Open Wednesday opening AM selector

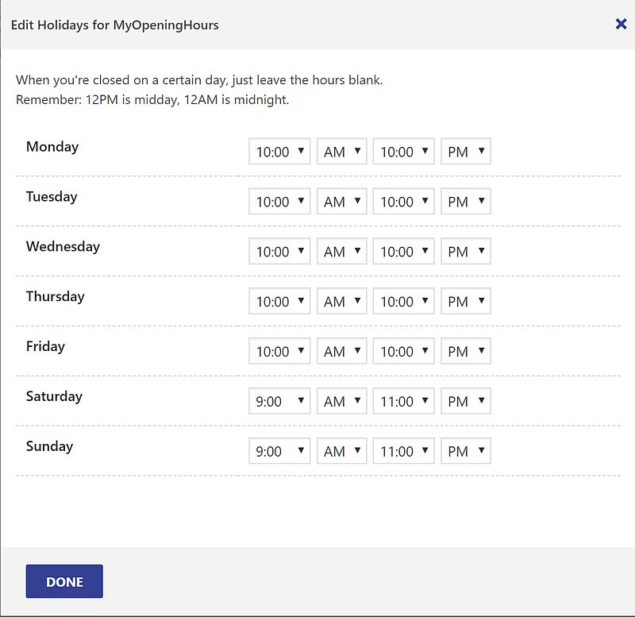pos(342,251)
